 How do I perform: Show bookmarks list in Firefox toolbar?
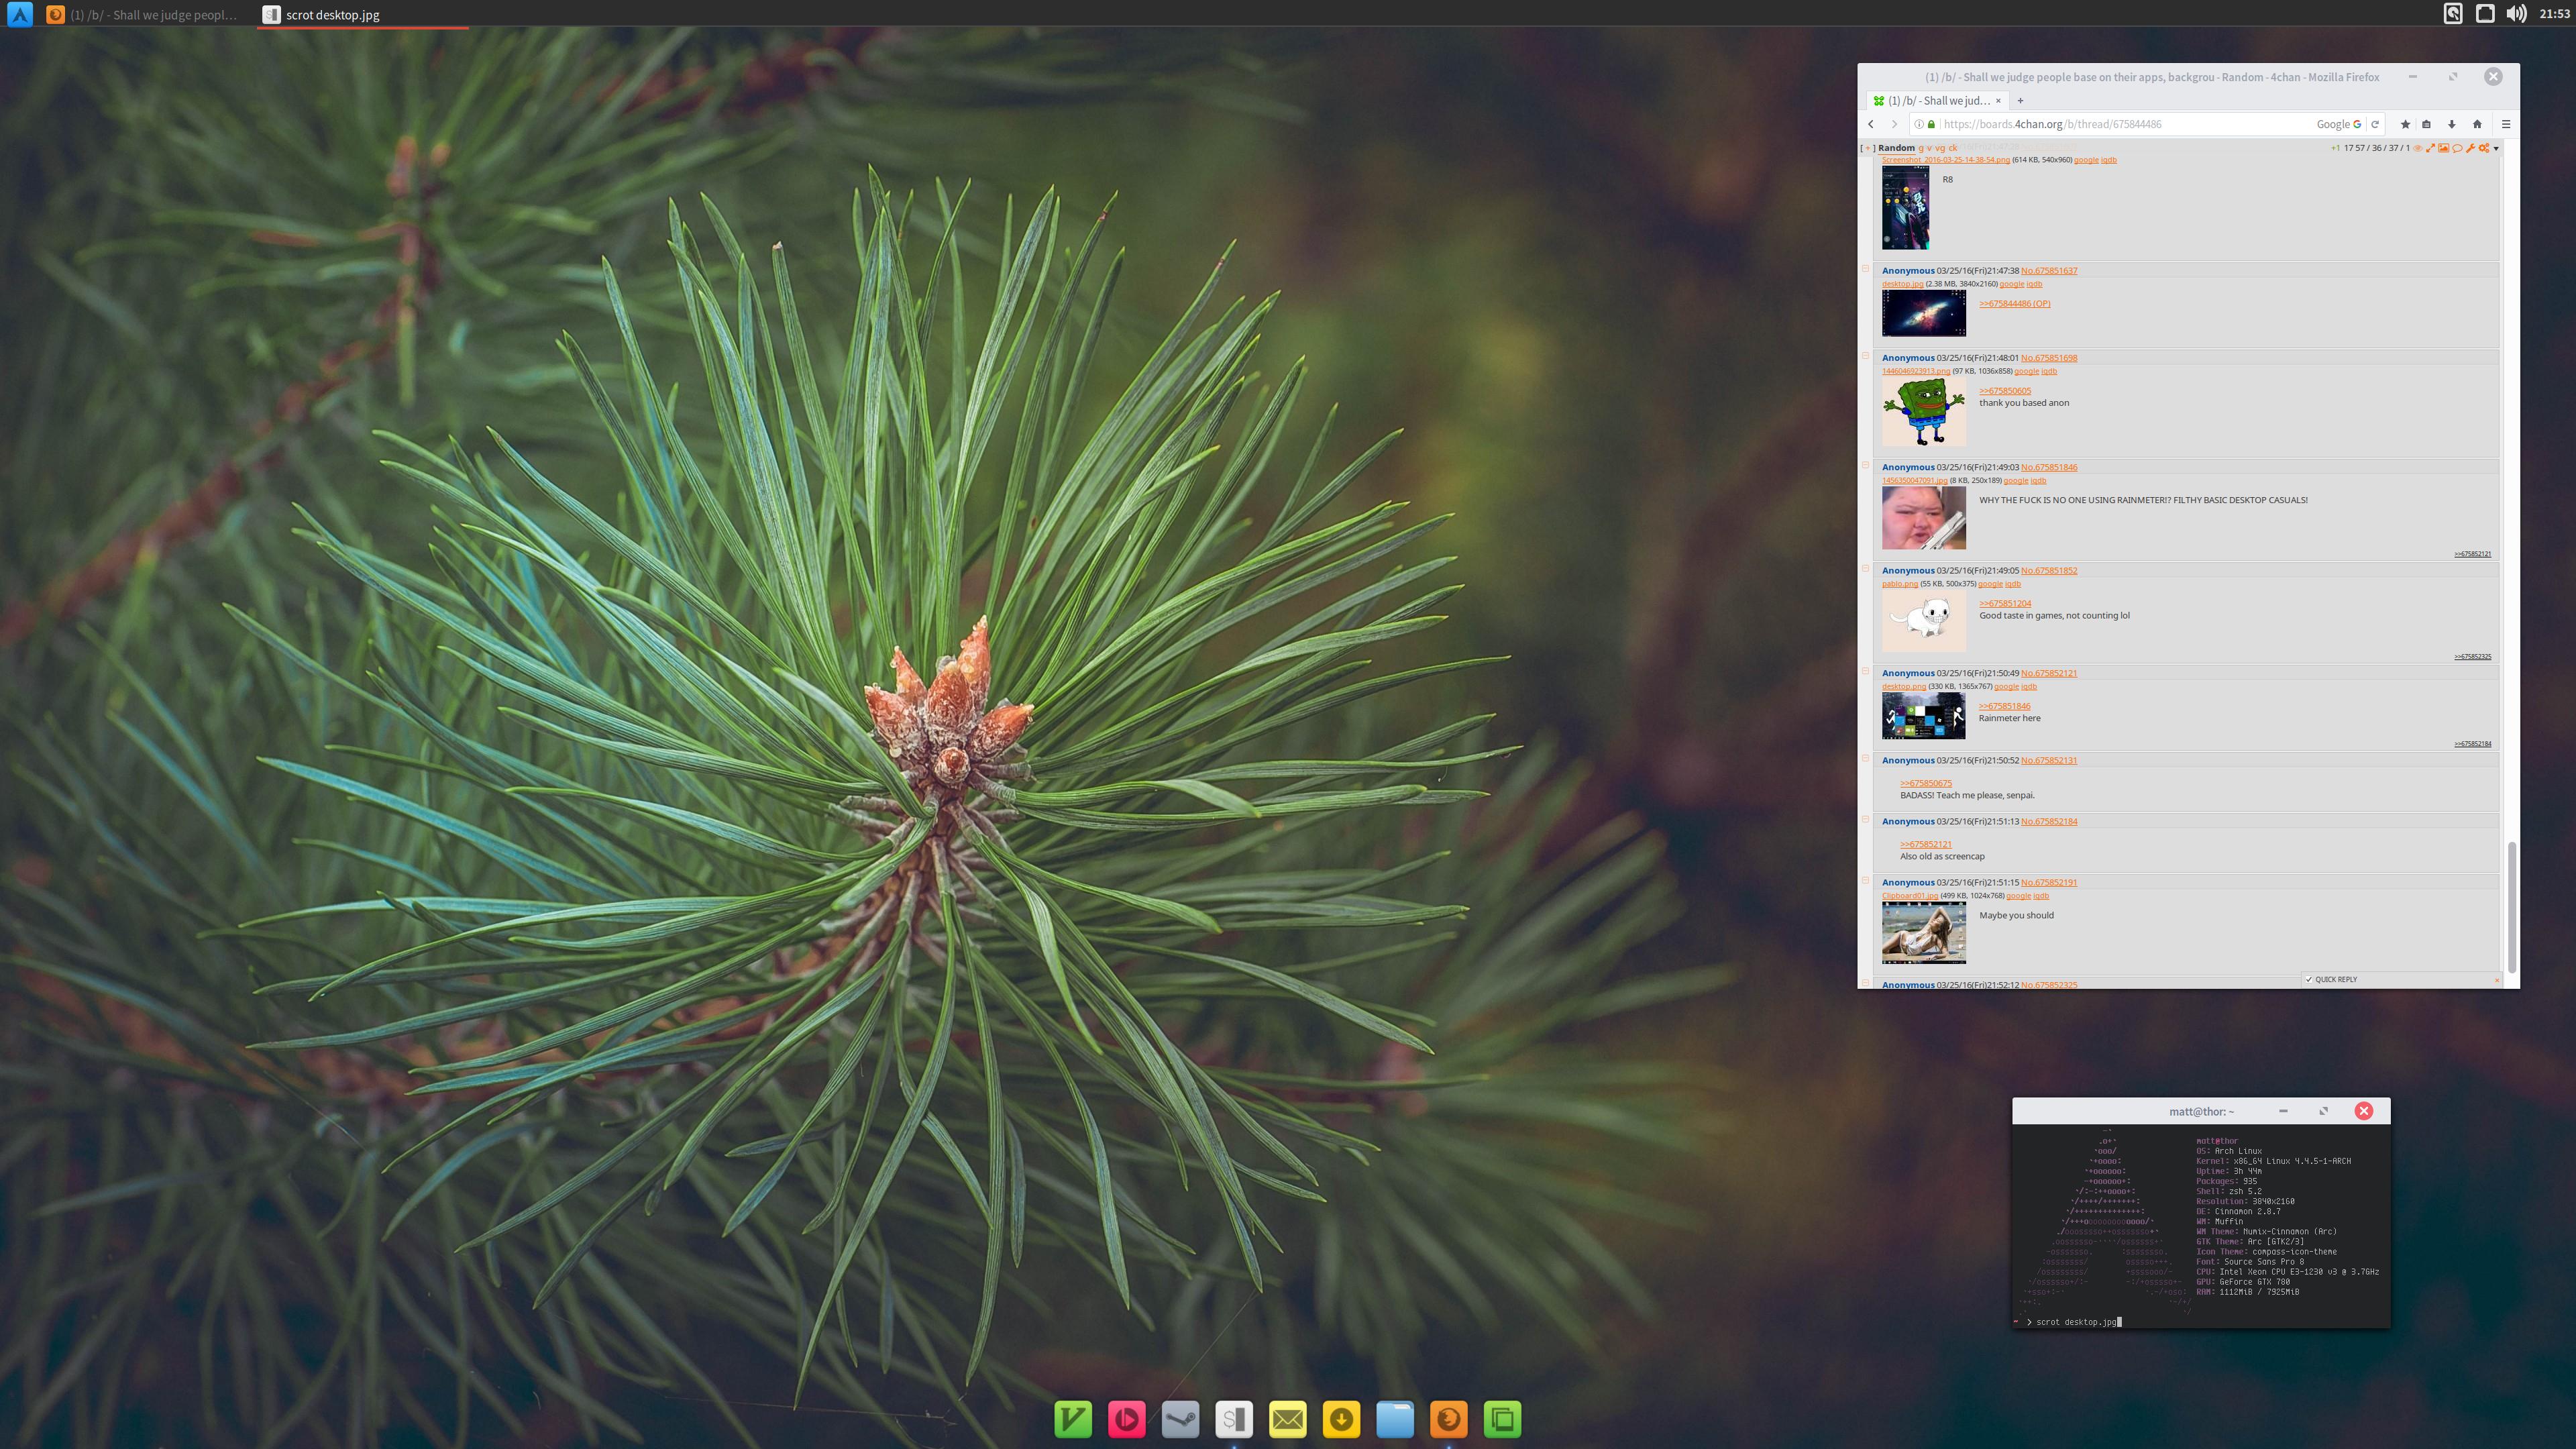pyautogui.click(x=2426, y=124)
